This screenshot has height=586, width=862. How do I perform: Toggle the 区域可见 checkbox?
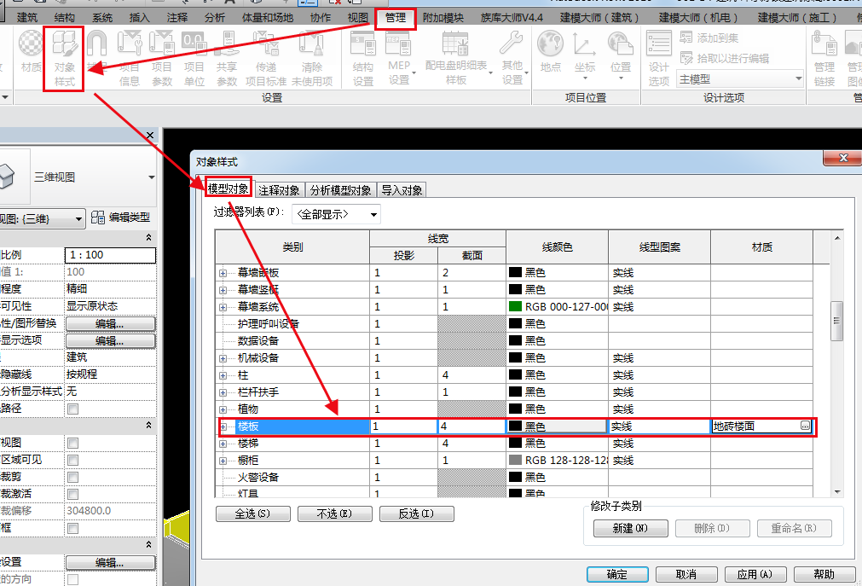[x=72, y=460]
